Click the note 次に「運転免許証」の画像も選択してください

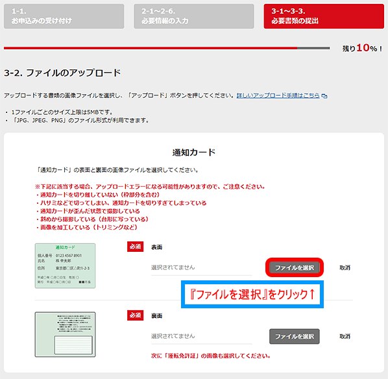pyautogui.click(x=211, y=356)
